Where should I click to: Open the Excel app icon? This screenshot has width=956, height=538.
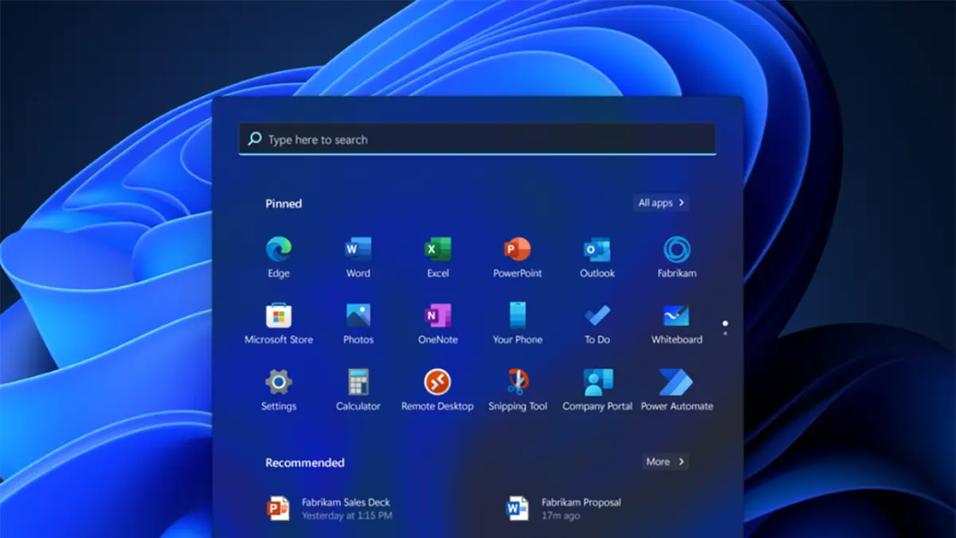pos(437,250)
